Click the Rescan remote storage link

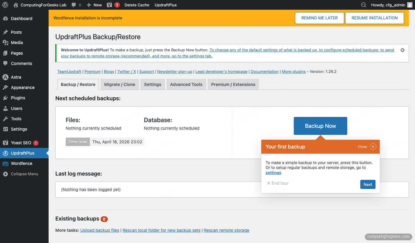click(x=226, y=230)
